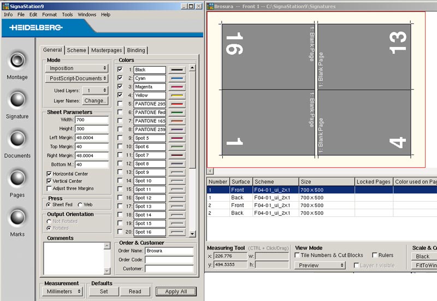Open the Used Layers dropdown
The width and height of the screenshot is (437, 301).
coord(95,90)
